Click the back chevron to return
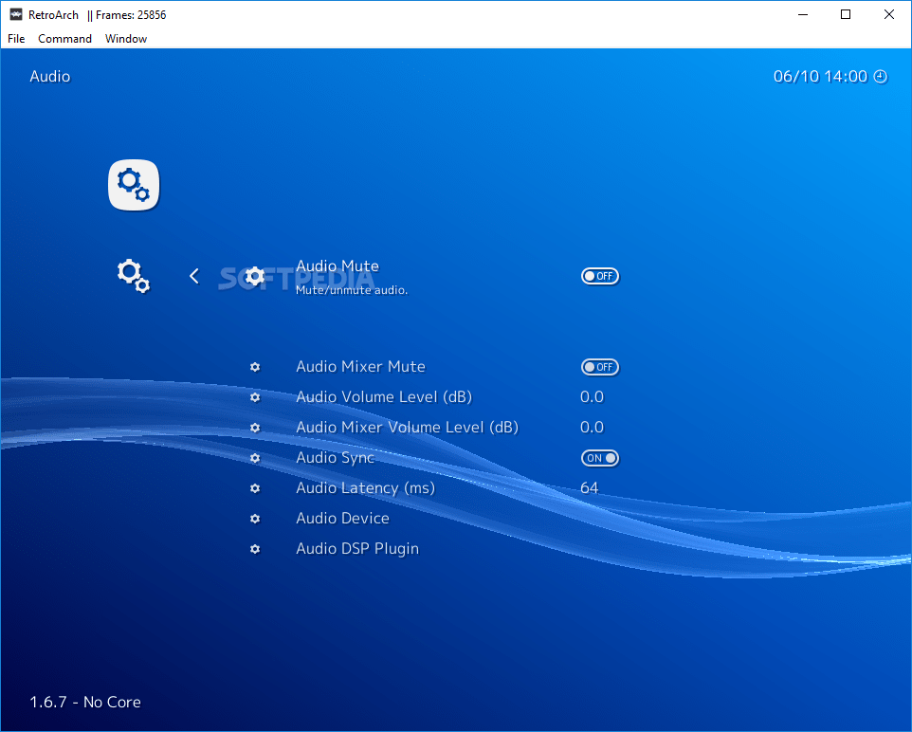Image resolution: width=912 pixels, height=732 pixels. (193, 276)
